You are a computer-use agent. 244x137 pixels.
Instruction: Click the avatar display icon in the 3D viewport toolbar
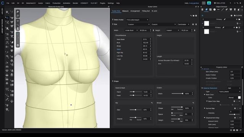pyautogui.click(x=18, y=29)
